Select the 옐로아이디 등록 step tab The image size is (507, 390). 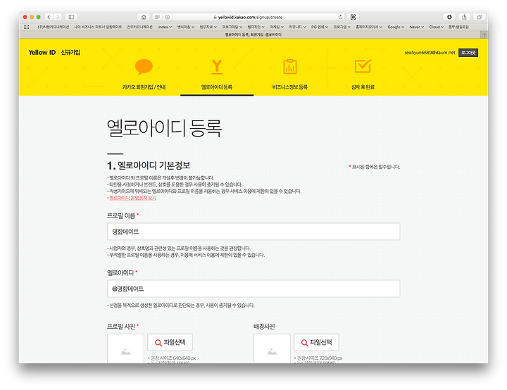[217, 87]
